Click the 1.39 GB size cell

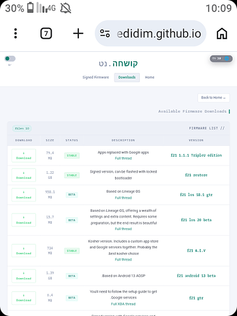tap(50, 276)
